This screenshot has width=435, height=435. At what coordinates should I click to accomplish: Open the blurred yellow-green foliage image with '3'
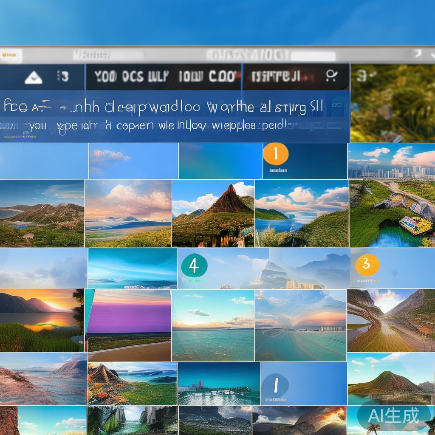point(393,103)
